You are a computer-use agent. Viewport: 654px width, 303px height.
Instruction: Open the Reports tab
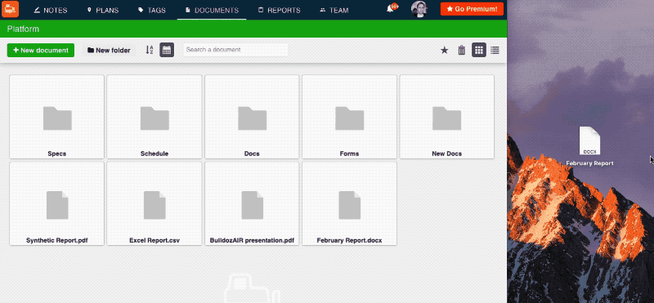click(279, 10)
